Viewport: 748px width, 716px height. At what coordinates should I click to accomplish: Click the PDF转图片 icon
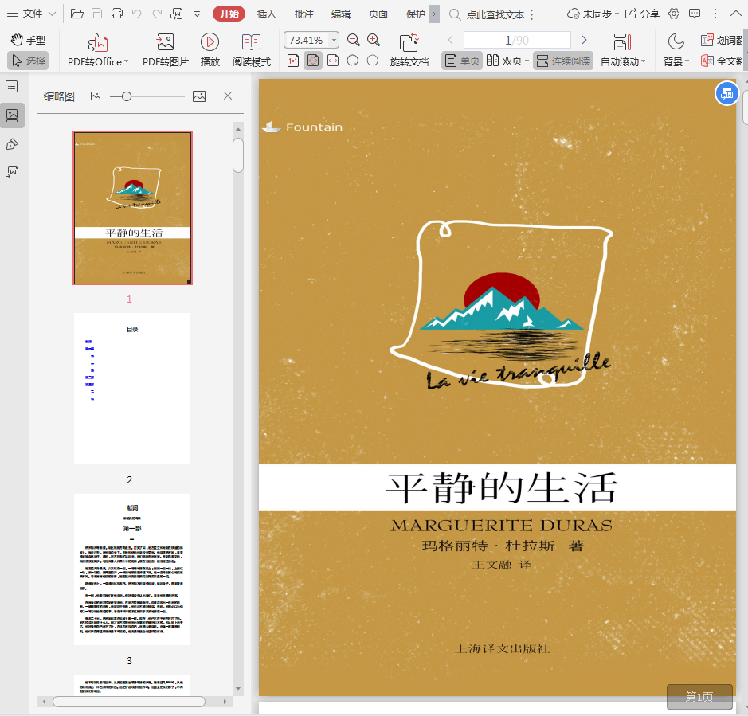165,42
